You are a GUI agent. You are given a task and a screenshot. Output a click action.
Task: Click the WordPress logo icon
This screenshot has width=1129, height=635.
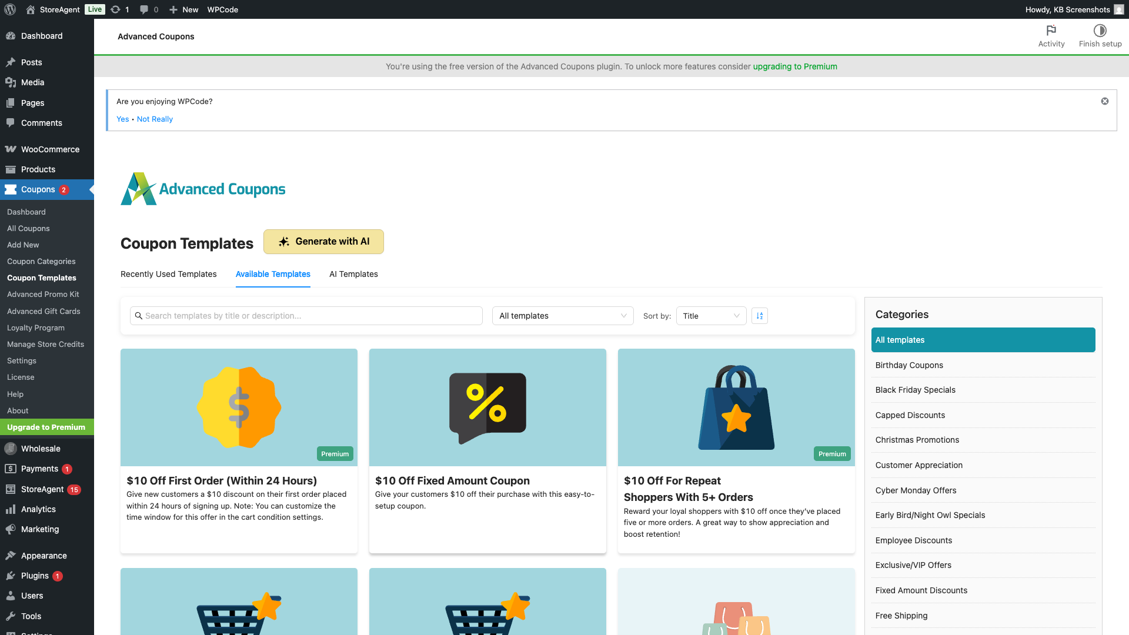(10, 9)
